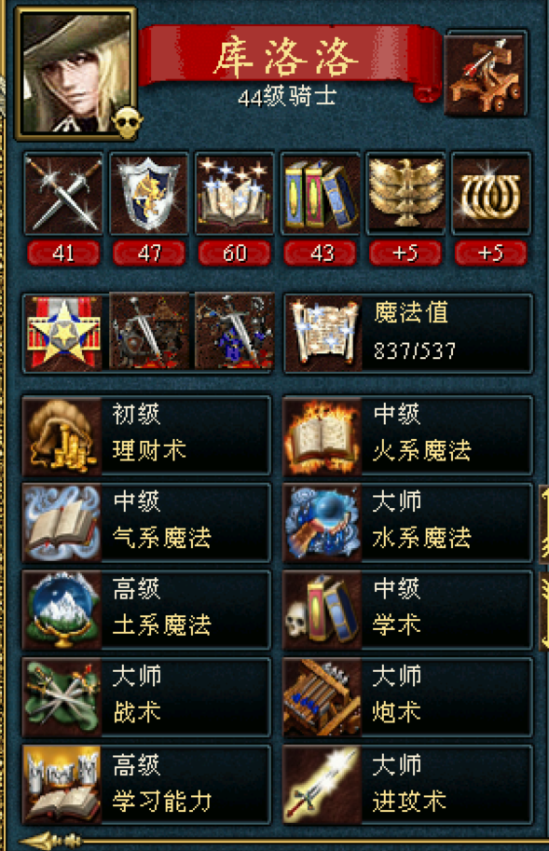The width and height of the screenshot is (549, 851).
Task: Click the 水系魔法 water magic orb icon
Action: pyautogui.click(x=323, y=523)
